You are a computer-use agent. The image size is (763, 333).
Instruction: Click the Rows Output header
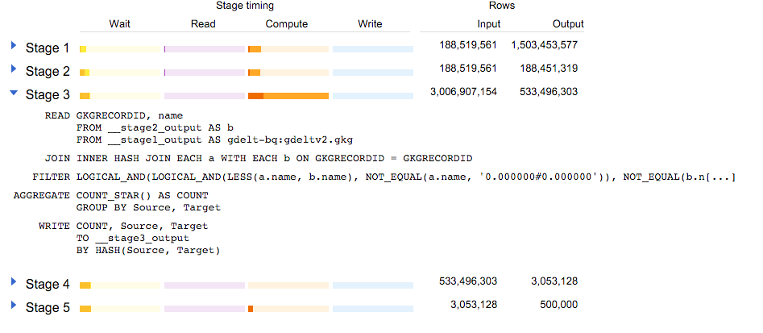tap(568, 23)
